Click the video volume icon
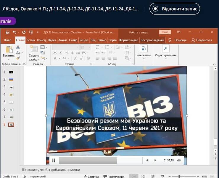219x178 pixels. pyautogui.click(x=179, y=160)
